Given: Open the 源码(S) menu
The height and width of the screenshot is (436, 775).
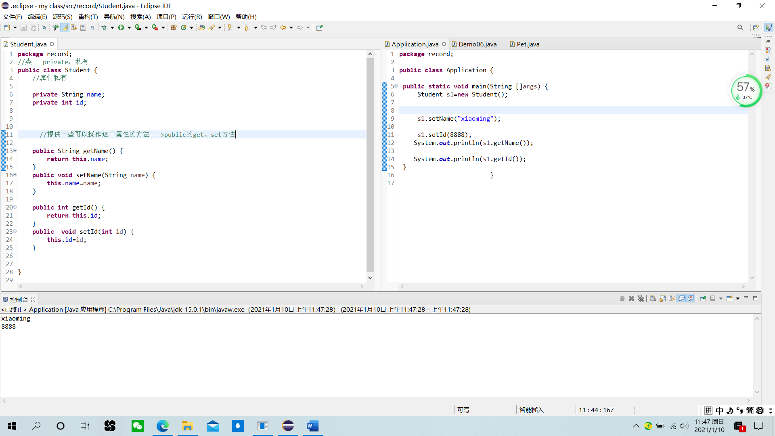Looking at the screenshot, I should [62, 17].
